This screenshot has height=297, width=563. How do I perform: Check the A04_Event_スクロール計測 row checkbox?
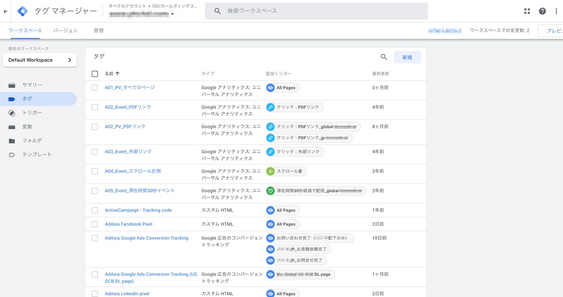click(95, 171)
